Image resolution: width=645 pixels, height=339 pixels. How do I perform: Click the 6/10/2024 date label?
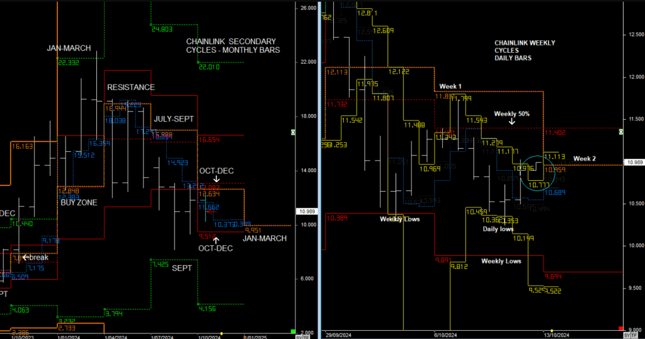(445, 335)
